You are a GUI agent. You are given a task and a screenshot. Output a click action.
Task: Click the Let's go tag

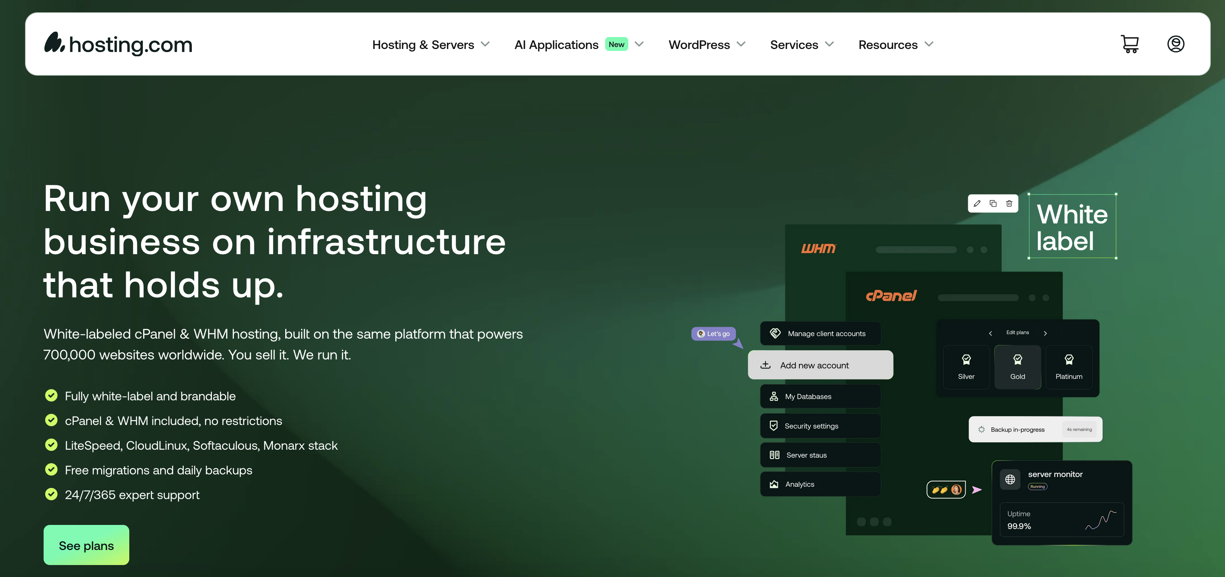pyautogui.click(x=713, y=334)
